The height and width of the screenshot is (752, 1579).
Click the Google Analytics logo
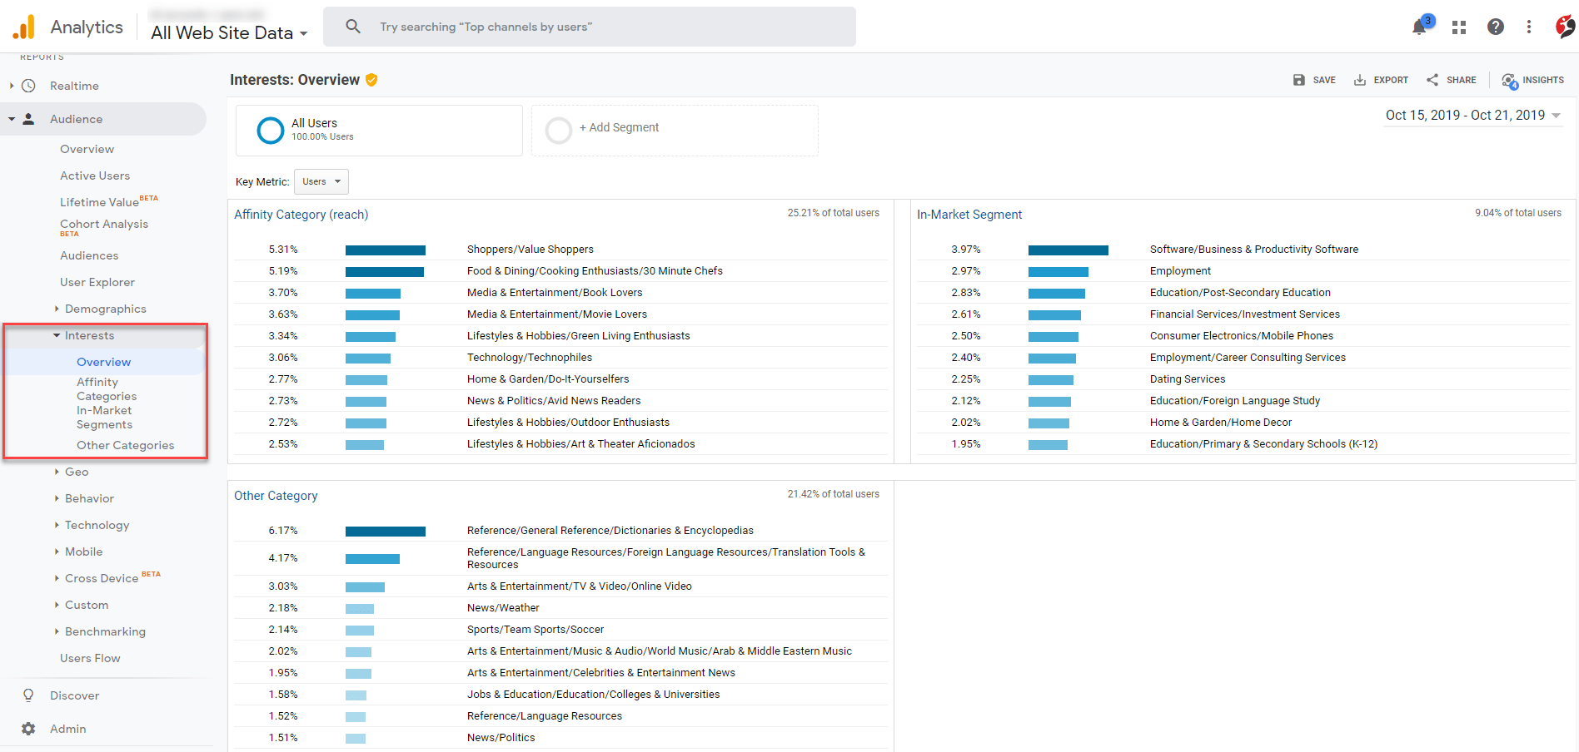tap(24, 26)
